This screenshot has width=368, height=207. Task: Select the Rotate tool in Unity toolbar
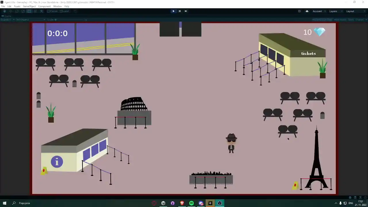click(17, 11)
